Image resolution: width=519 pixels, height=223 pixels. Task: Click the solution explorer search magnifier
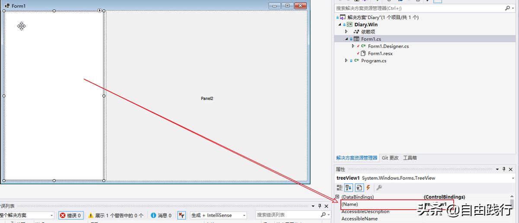[507, 8]
